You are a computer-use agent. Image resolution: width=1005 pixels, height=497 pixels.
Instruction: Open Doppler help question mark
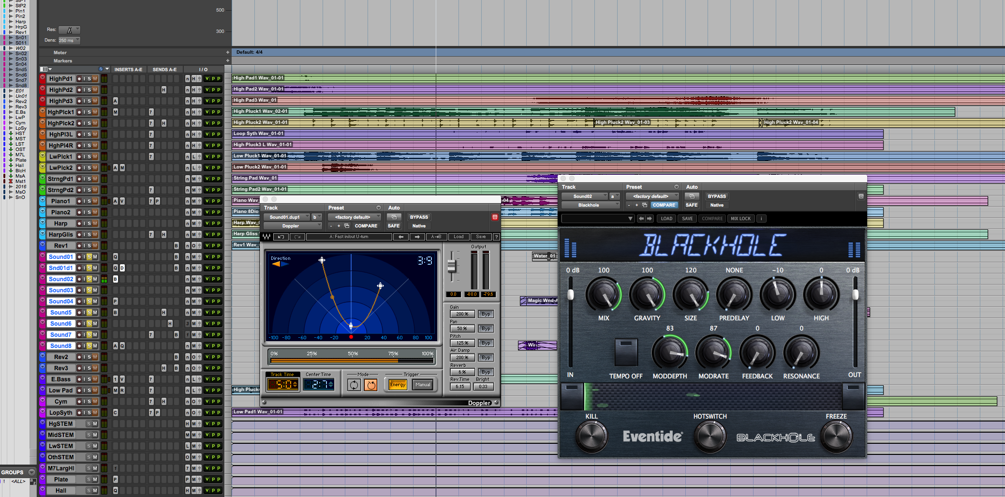[496, 237]
